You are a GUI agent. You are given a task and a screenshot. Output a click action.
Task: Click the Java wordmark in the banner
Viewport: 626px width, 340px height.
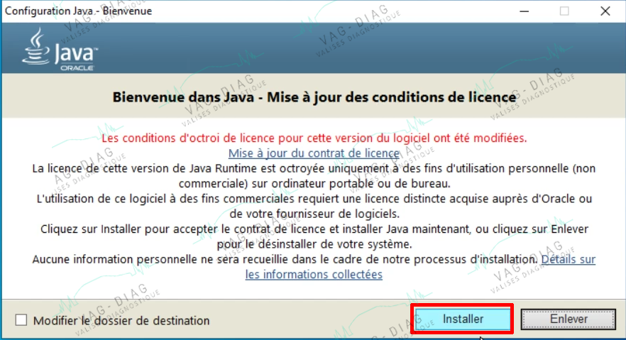[76, 53]
